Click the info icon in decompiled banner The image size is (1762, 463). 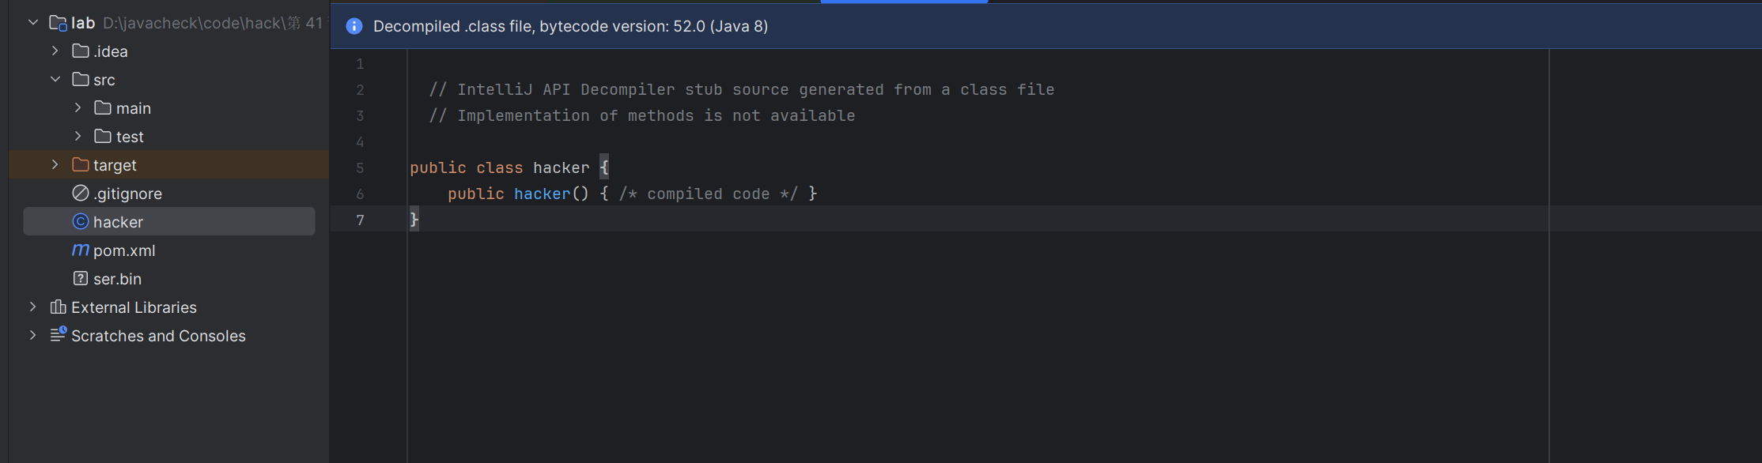[x=354, y=26]
